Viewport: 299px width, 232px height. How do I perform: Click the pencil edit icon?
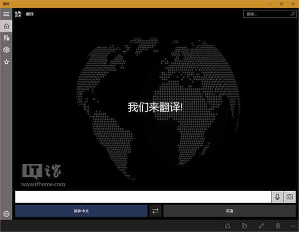tap(262, 226)
